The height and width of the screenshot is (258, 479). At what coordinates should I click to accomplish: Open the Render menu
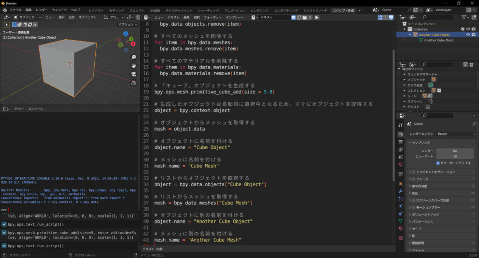pyautogui.click(x=42, y=10)
